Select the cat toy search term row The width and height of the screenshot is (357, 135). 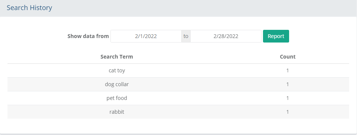178,70
